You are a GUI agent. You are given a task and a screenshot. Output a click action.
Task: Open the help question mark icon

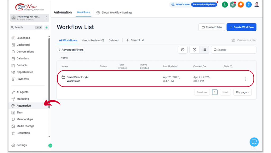click(249, 5)
